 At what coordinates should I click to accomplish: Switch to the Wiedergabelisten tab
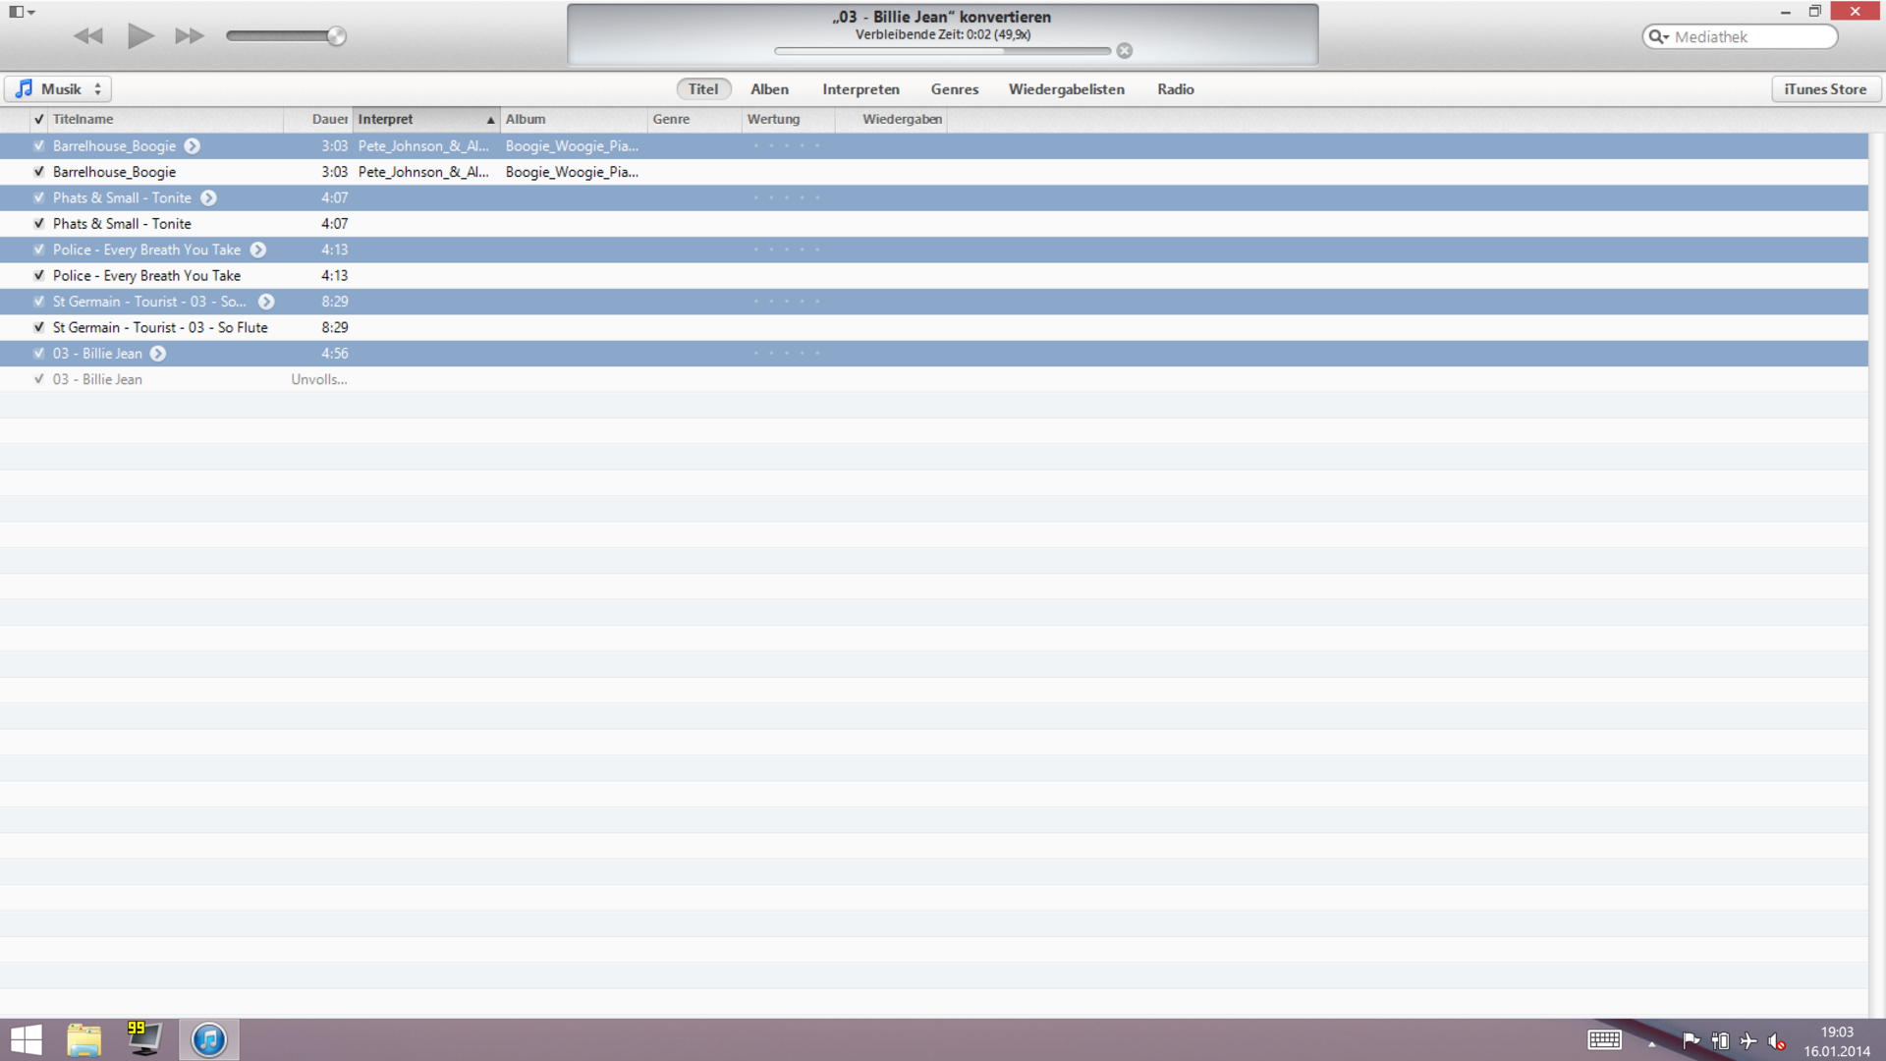1066,89
